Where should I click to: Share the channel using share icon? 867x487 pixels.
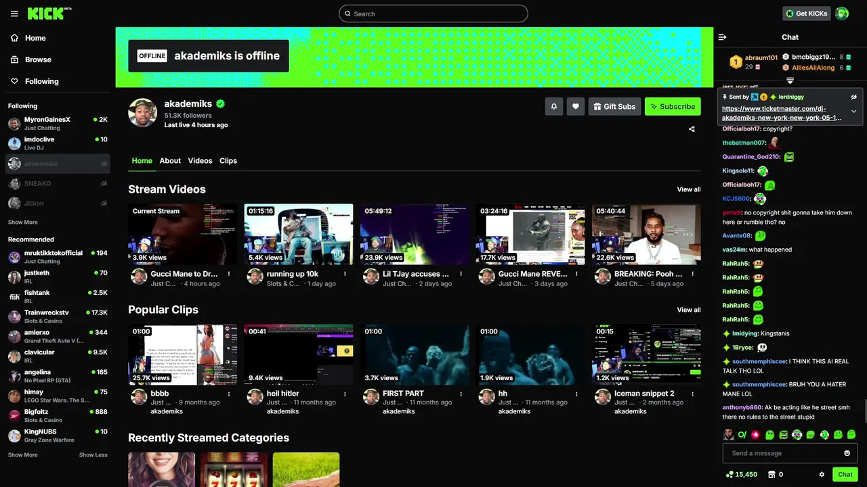tap(692, 129)
